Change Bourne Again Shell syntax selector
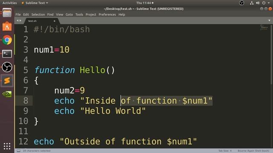 click(253, 151)
